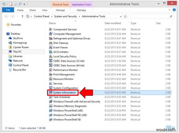Click the Back navigation arrow
Image resolution: width=179 pixels, height=133 pixels.
(6, 17)
